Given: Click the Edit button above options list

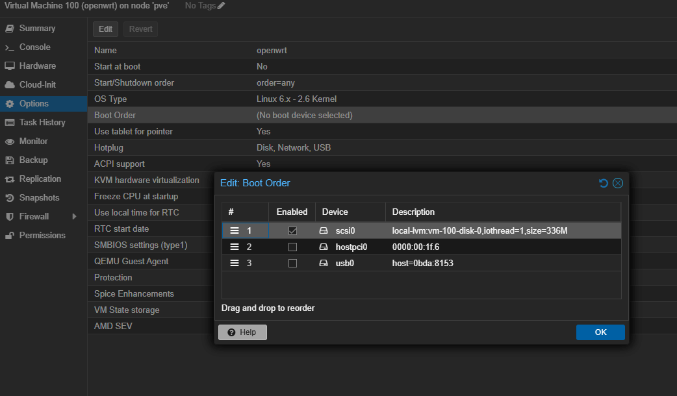Looking at the screenshot, I should coord(105,29).
